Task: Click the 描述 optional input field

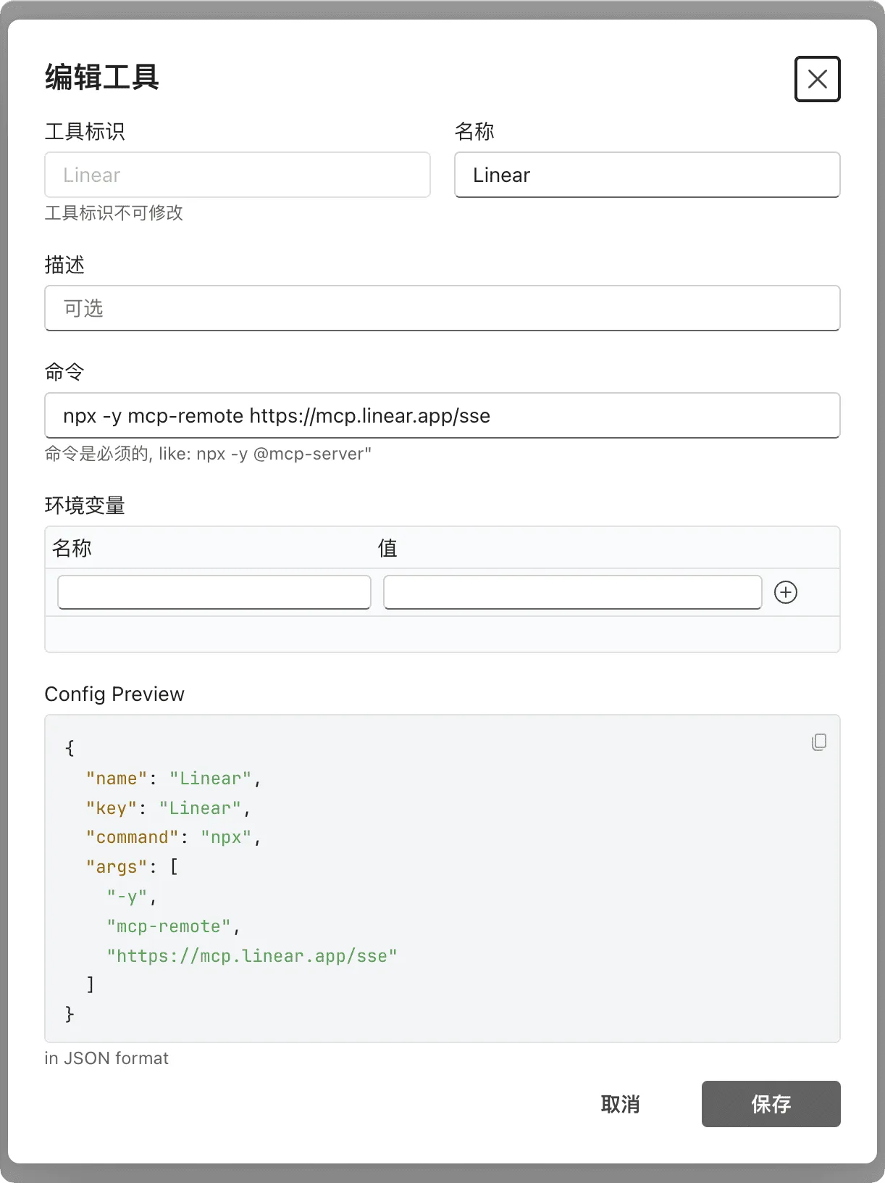Action: [442, 308]
